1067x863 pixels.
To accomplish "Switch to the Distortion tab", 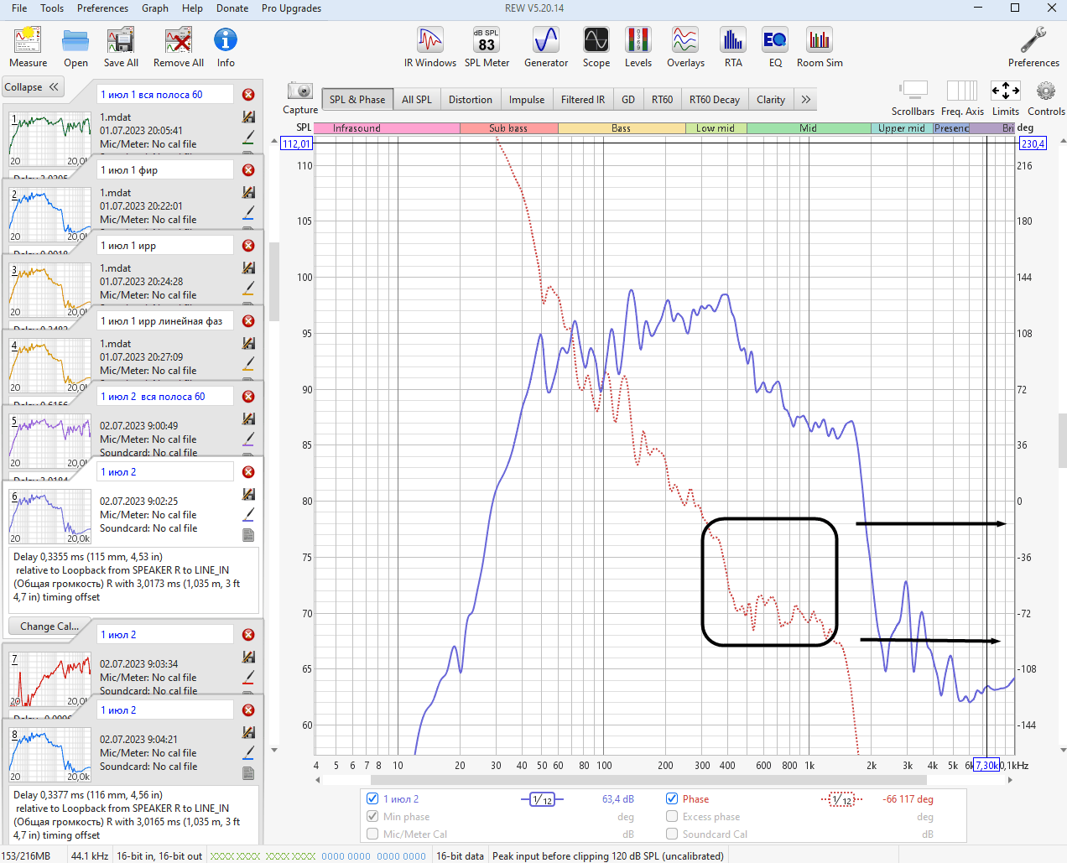I will coord(471,99).
